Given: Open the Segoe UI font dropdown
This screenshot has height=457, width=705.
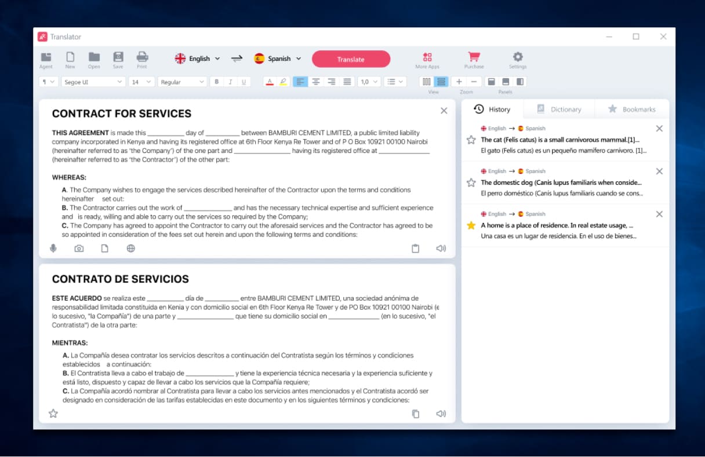Looking at the screenshot, I should click(93, 82).
